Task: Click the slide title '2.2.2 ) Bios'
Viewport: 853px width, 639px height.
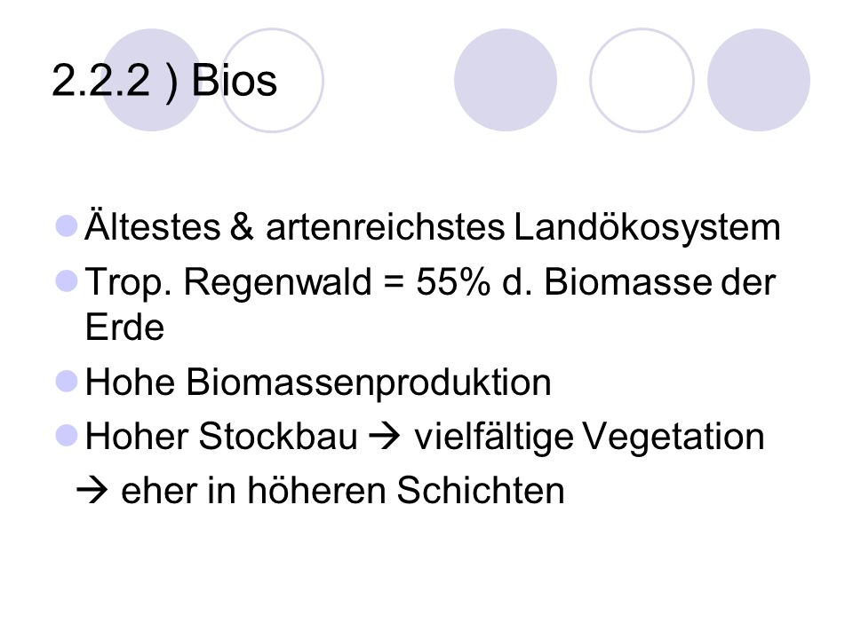Action: coord(164,82)
